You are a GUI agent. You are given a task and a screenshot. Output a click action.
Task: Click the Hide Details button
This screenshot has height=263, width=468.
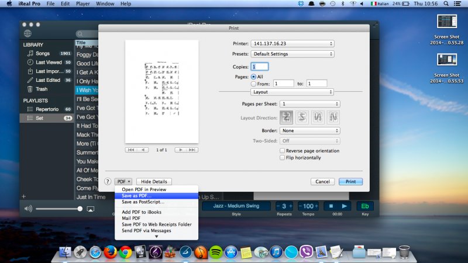tap(154, 182)
